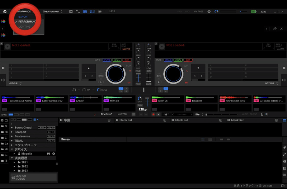Open deck 2 HOT CUE pad mode selector
Screen dimensions: 287x189
pyautogui.click(x=272, y=83)
